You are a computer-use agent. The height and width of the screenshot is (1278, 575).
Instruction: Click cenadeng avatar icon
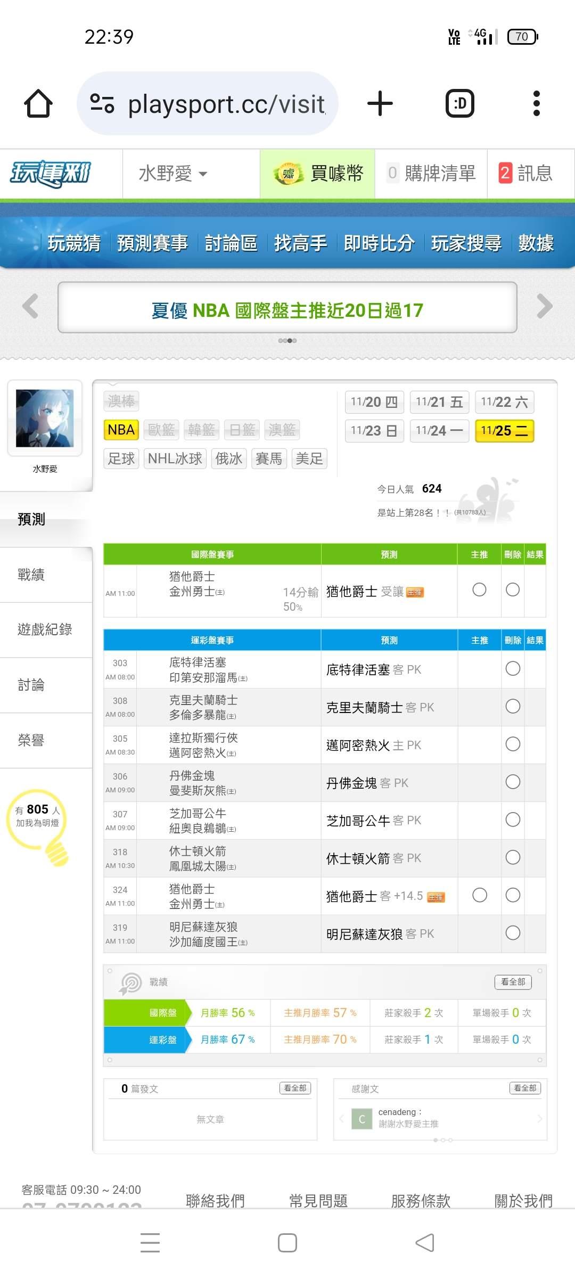pos(362,1119)
